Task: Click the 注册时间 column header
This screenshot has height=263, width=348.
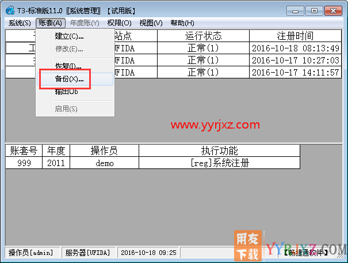Action: point(295,36)
